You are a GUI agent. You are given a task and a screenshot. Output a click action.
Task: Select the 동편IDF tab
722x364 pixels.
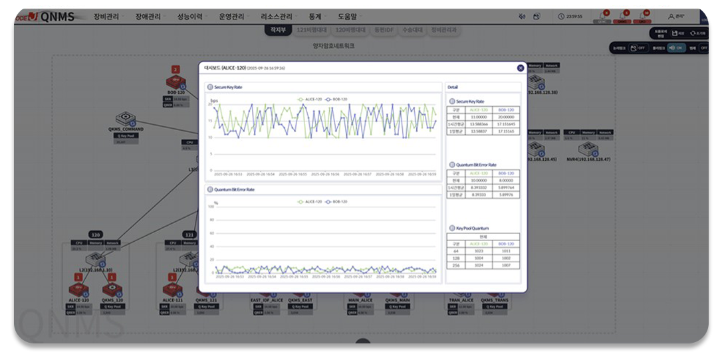click(x=384, y=30)
